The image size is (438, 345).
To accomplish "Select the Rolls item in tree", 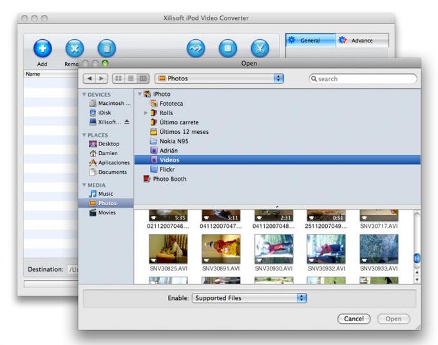I will [162, 113].
